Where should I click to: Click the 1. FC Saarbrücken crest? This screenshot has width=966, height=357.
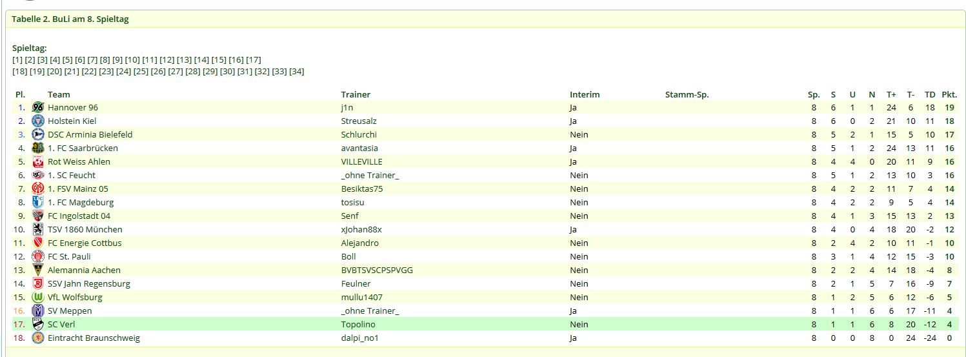[x=38, y=148]
